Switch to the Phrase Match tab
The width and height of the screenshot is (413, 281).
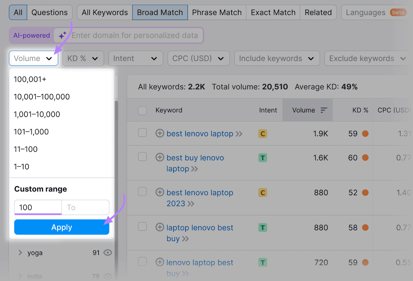coord(217,12)
